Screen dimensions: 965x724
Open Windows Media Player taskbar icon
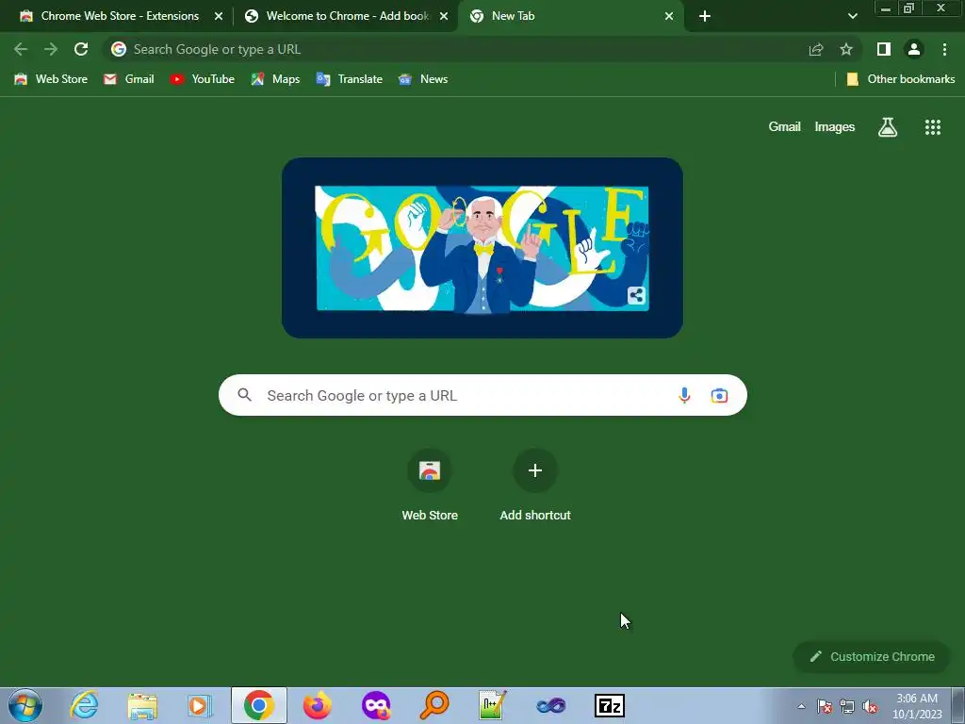pyautogui.click(x=200, y=705)
